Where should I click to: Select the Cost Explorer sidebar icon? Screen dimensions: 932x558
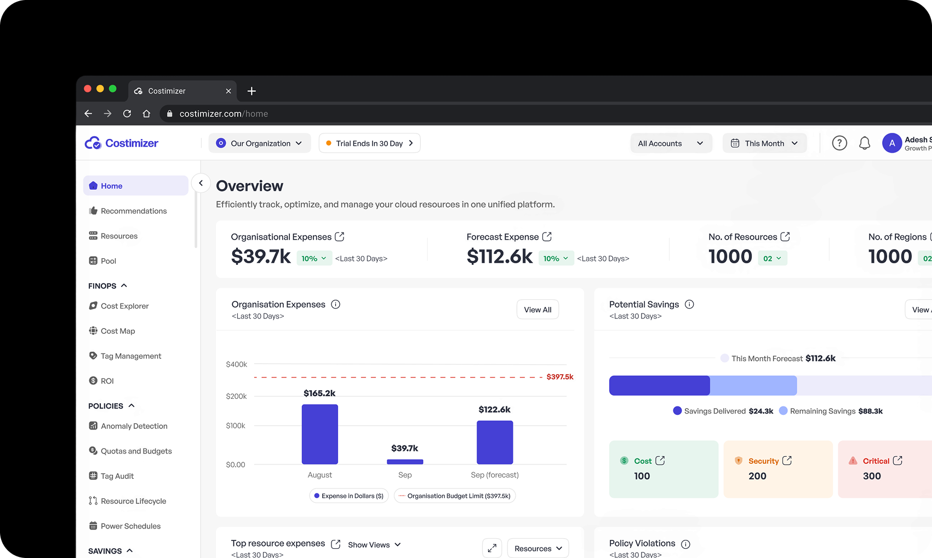click(93, 306)
